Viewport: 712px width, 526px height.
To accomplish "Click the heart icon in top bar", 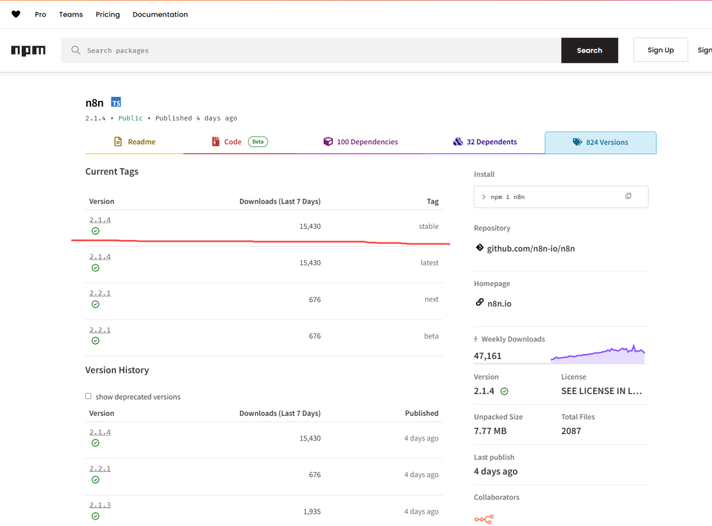I will pyautogui.click(x=16, y=15).
